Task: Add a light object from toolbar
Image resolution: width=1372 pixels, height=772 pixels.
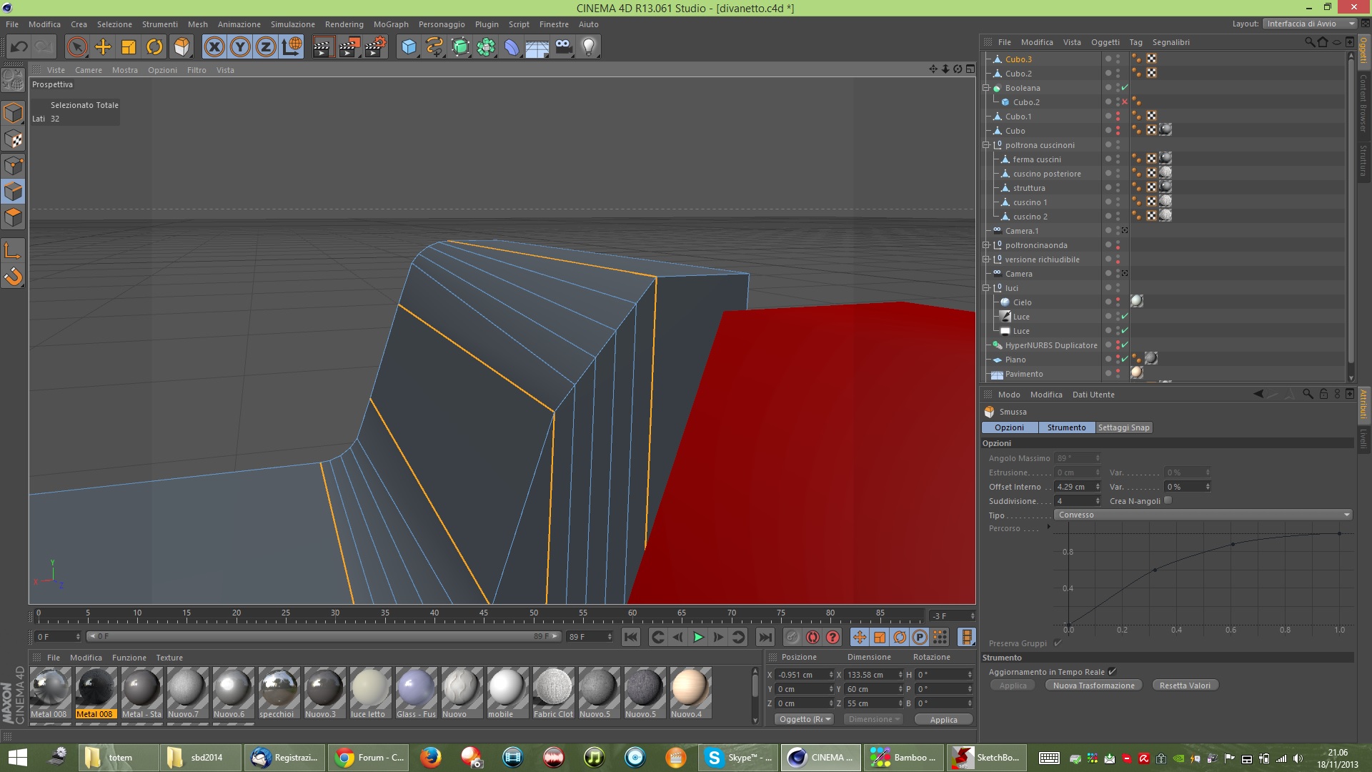Action: coord(589,47)
